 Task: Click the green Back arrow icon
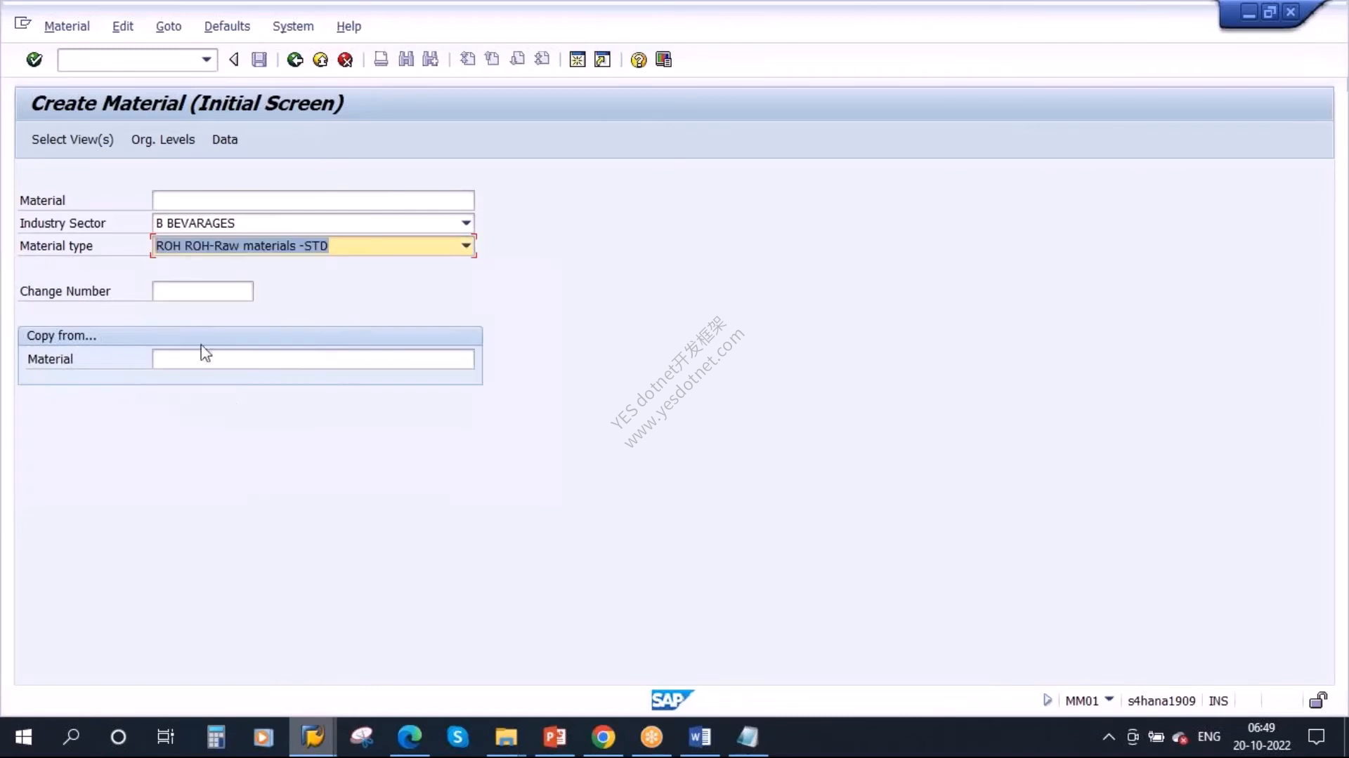tap(295, 60)
